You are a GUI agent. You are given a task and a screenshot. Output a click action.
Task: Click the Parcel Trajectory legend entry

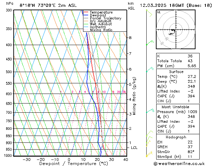[105, 18]
